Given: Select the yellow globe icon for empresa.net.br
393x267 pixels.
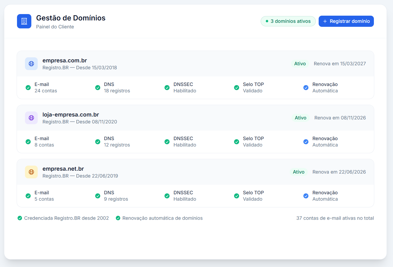Looking at the screenshot, I should [31, 172].
